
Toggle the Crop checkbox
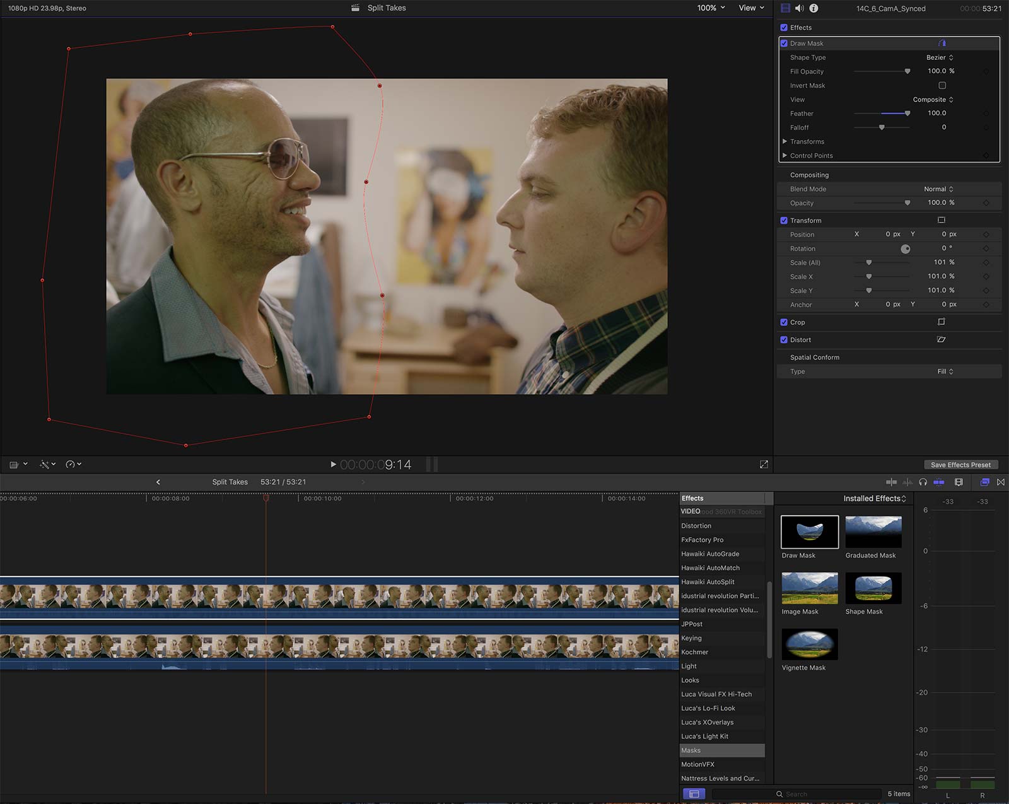coord(784,322)
